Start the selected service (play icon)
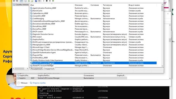This screenshot has width=176, height=99. (44, 1)
